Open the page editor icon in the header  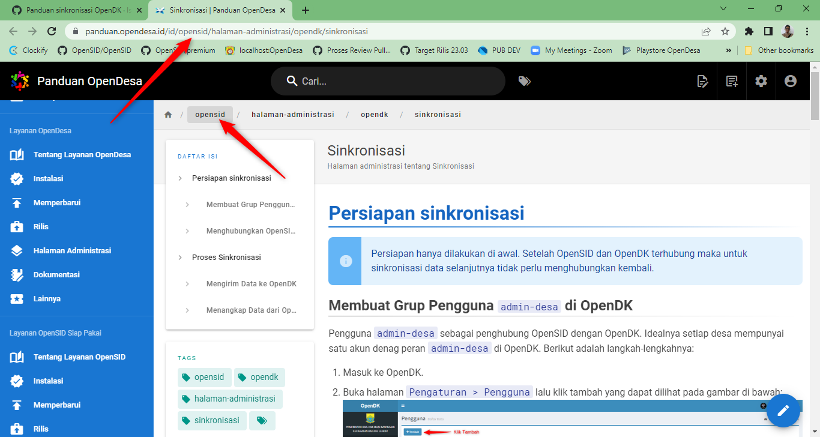point(703,80)
